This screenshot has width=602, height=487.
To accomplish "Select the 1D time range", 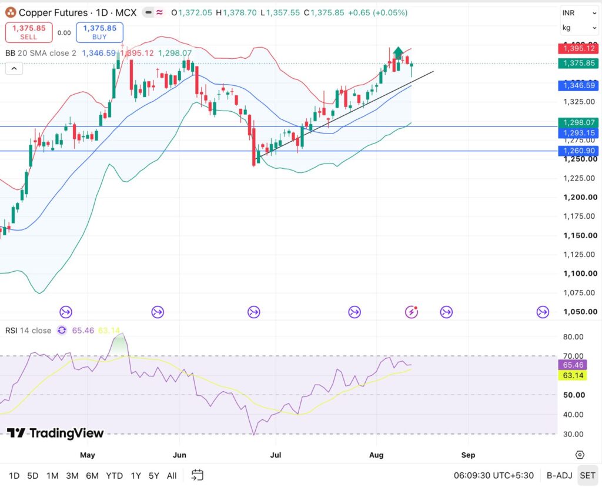I will (x=14, y=476).
